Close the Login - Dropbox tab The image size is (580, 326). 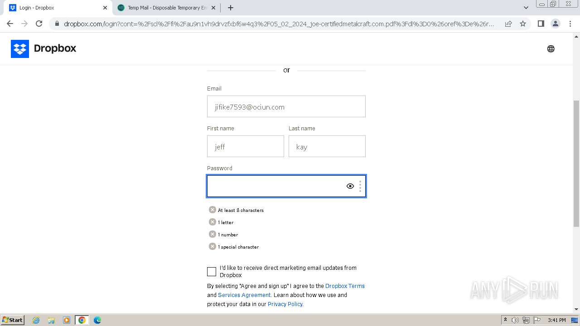pos(105,8)
